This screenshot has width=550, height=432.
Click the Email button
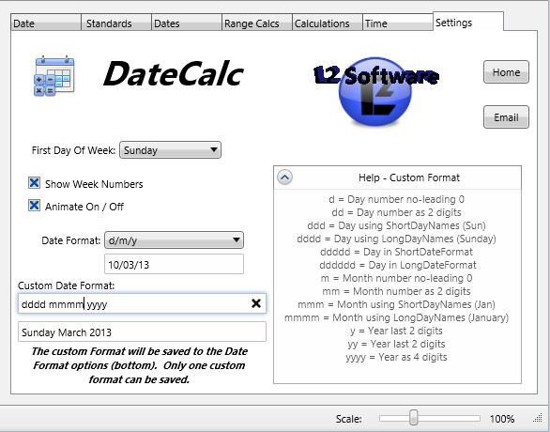point(506,116)
